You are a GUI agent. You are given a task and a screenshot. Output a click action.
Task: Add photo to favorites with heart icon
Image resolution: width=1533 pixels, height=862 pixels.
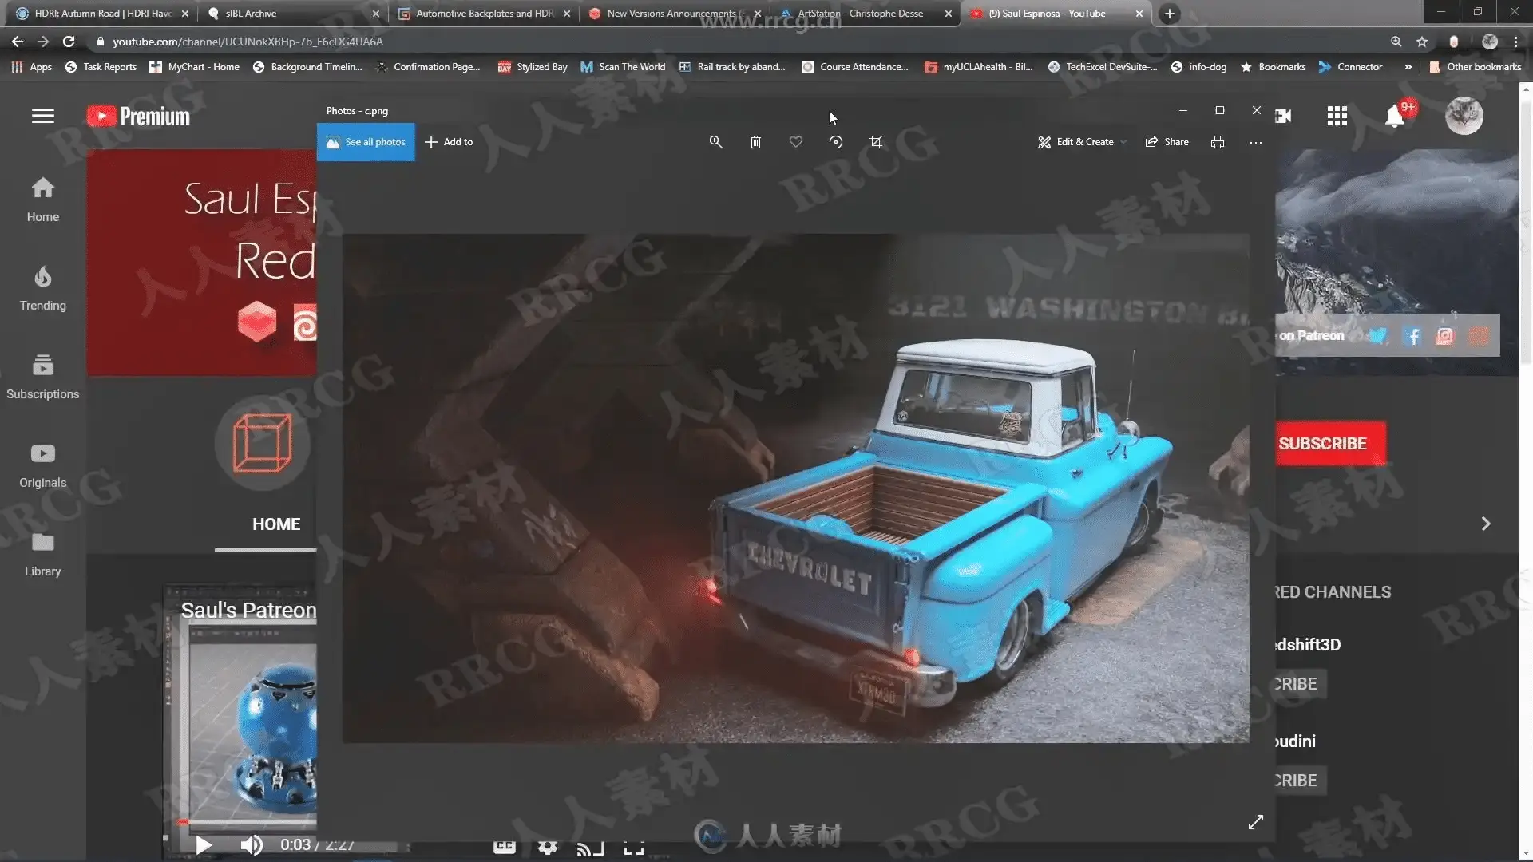pos(795,142)
